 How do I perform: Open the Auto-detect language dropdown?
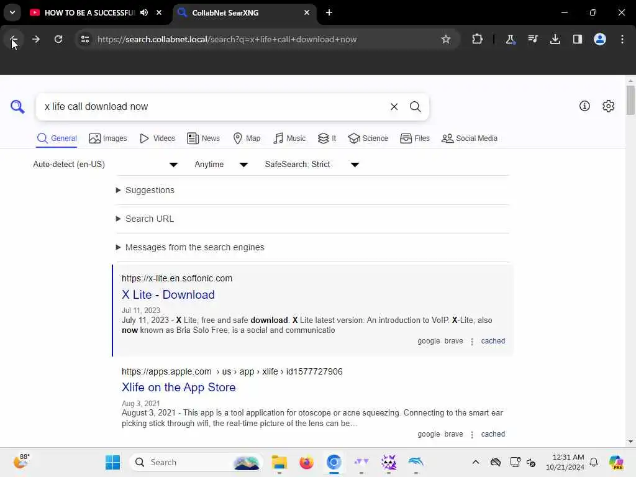[106, 164]
